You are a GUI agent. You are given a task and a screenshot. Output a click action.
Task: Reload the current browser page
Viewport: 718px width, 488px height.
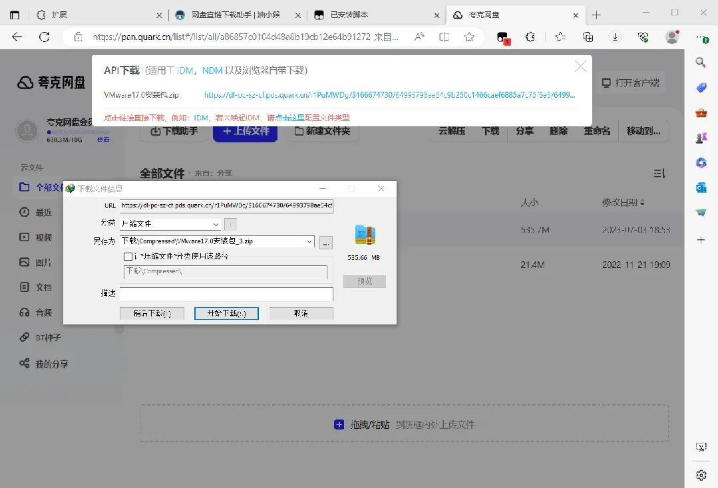point(45,37)
